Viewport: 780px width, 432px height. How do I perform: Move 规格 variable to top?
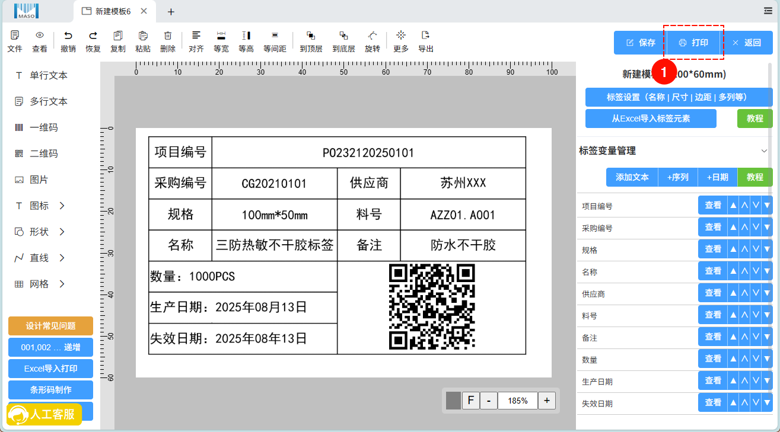pyautogui.click(x=733, y=249)
